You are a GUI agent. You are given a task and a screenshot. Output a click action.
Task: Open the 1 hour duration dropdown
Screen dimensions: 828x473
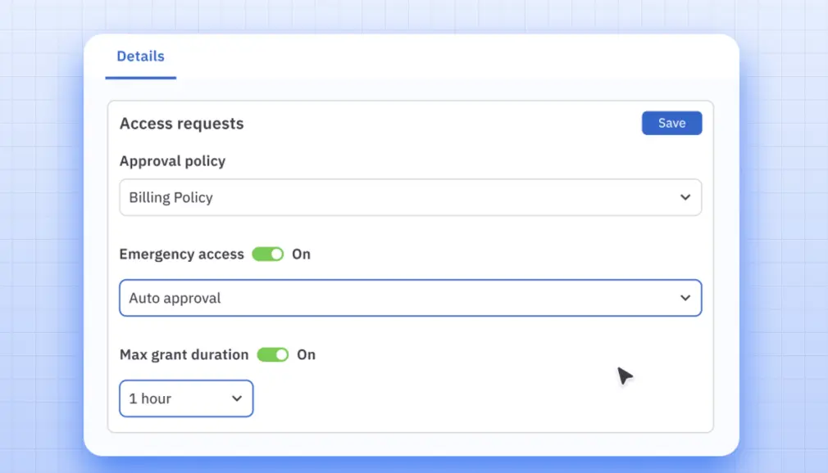pos(186,399)
